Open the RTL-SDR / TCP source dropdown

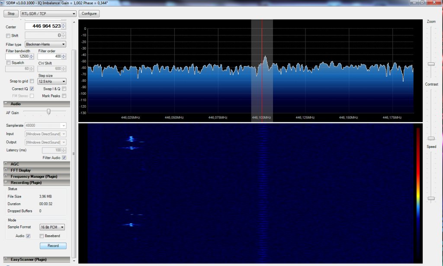48,14
